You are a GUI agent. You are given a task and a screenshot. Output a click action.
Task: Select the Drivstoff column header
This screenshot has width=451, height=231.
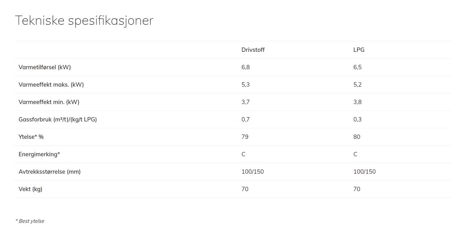pyautogui.click(x=253, y=50)
